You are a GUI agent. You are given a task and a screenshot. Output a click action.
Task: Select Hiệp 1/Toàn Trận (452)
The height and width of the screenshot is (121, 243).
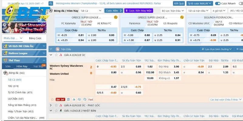pos(21,111)
